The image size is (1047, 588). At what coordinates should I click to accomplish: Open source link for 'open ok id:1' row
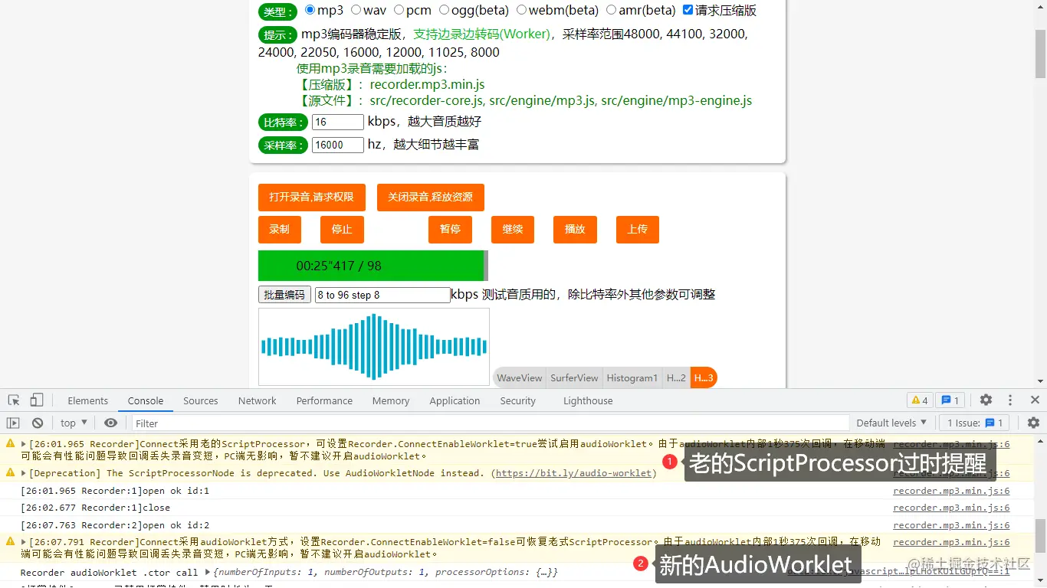pyautogui.click(x=951, y=491)
